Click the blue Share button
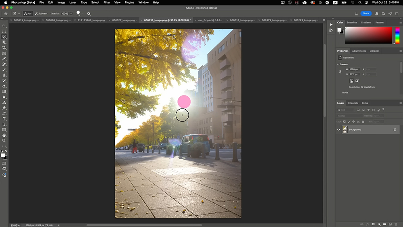The width and height of the screenshot is (403, 227). (x=366, y=13)
